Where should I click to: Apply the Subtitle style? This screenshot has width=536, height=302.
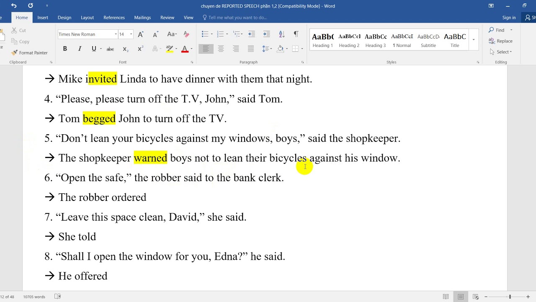[x=428, y=40]
